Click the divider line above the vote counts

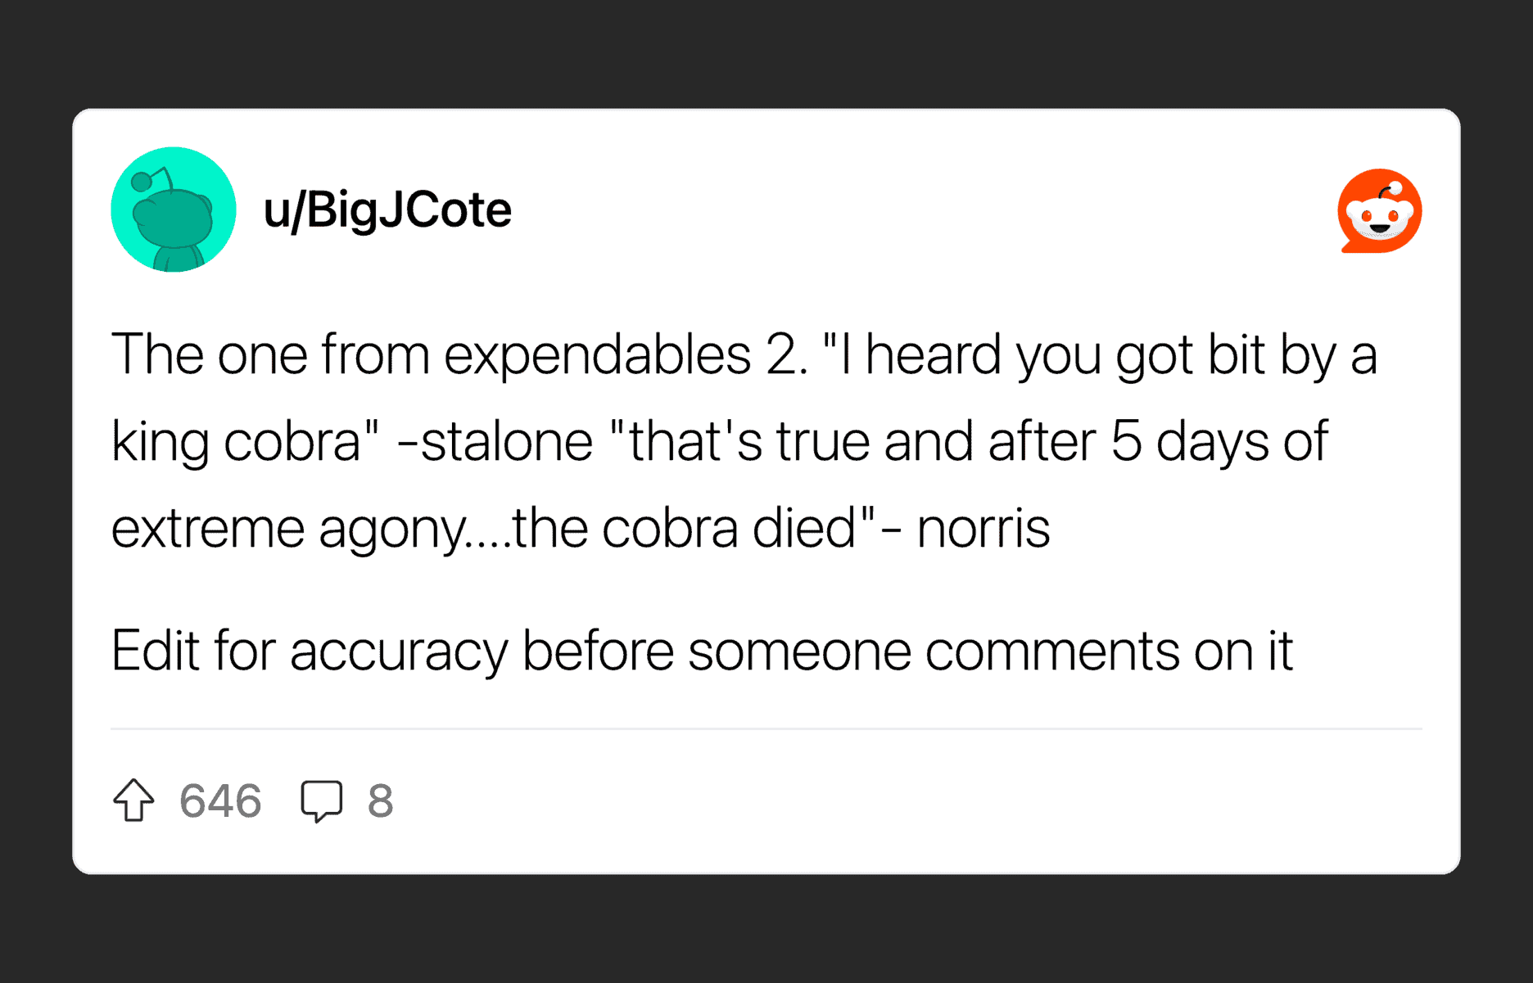(x=766, y=728)
